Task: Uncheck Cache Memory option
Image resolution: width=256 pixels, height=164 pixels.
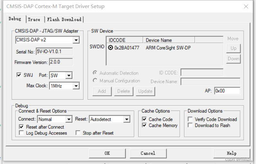Action: 144,125
